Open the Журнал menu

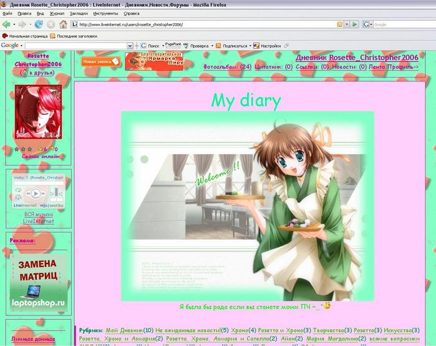[57, 13]
